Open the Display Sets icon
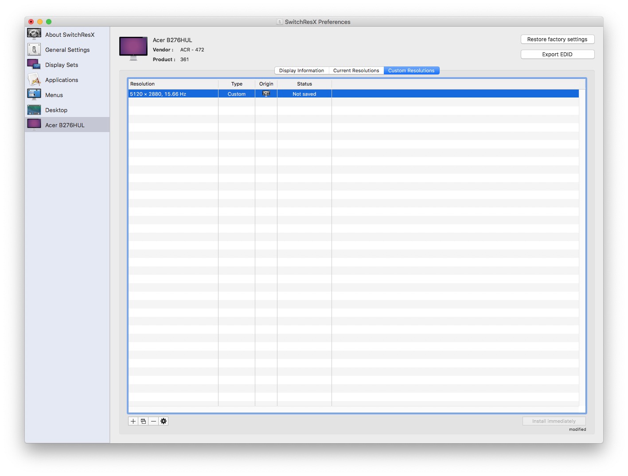 34,64
